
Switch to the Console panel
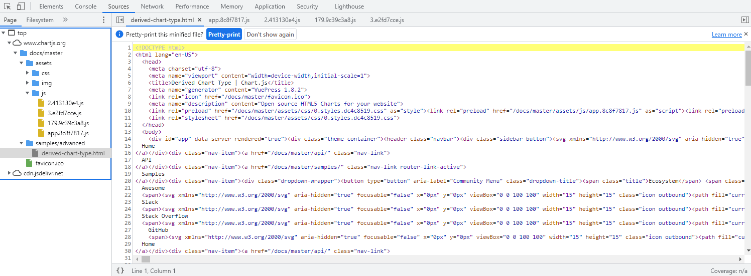(86, 7)
